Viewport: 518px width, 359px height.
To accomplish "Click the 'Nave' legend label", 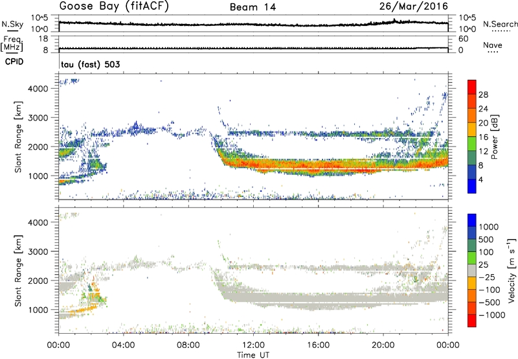I will [493, 45].
